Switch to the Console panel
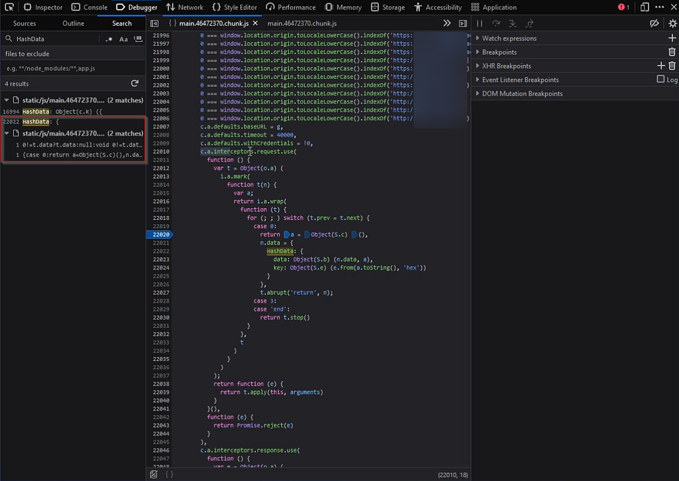The width and height of the screenshot is (679, 481). (90, 7)
